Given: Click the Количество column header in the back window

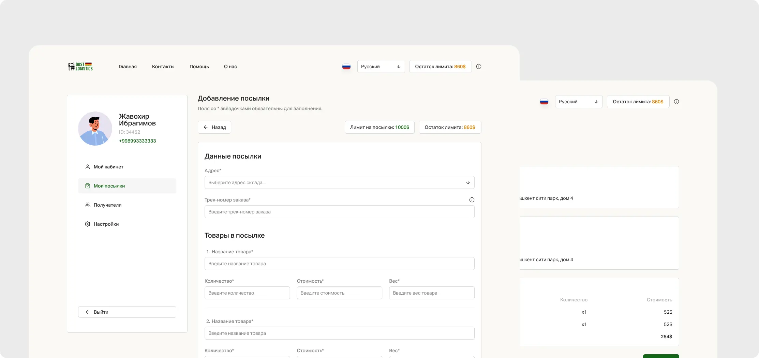Looking at the screenshot, I should [574, 300].
